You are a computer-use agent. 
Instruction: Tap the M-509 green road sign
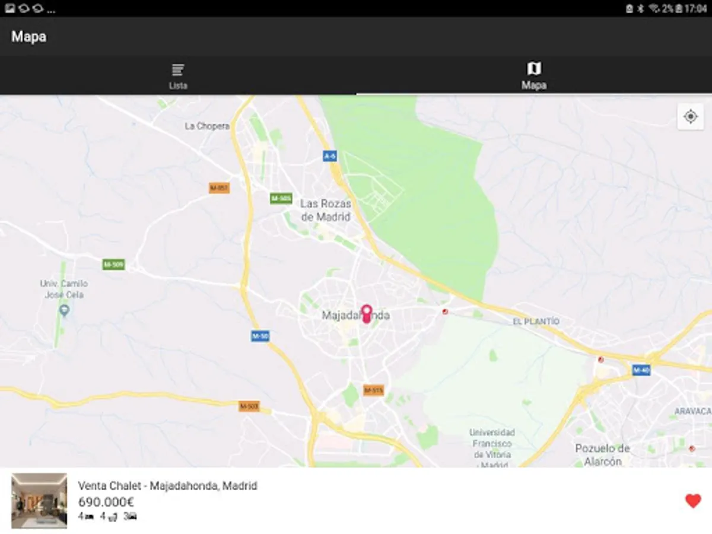pos(113,264)
